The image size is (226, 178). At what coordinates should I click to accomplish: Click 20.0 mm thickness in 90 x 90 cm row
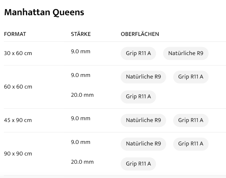(82, 162)
